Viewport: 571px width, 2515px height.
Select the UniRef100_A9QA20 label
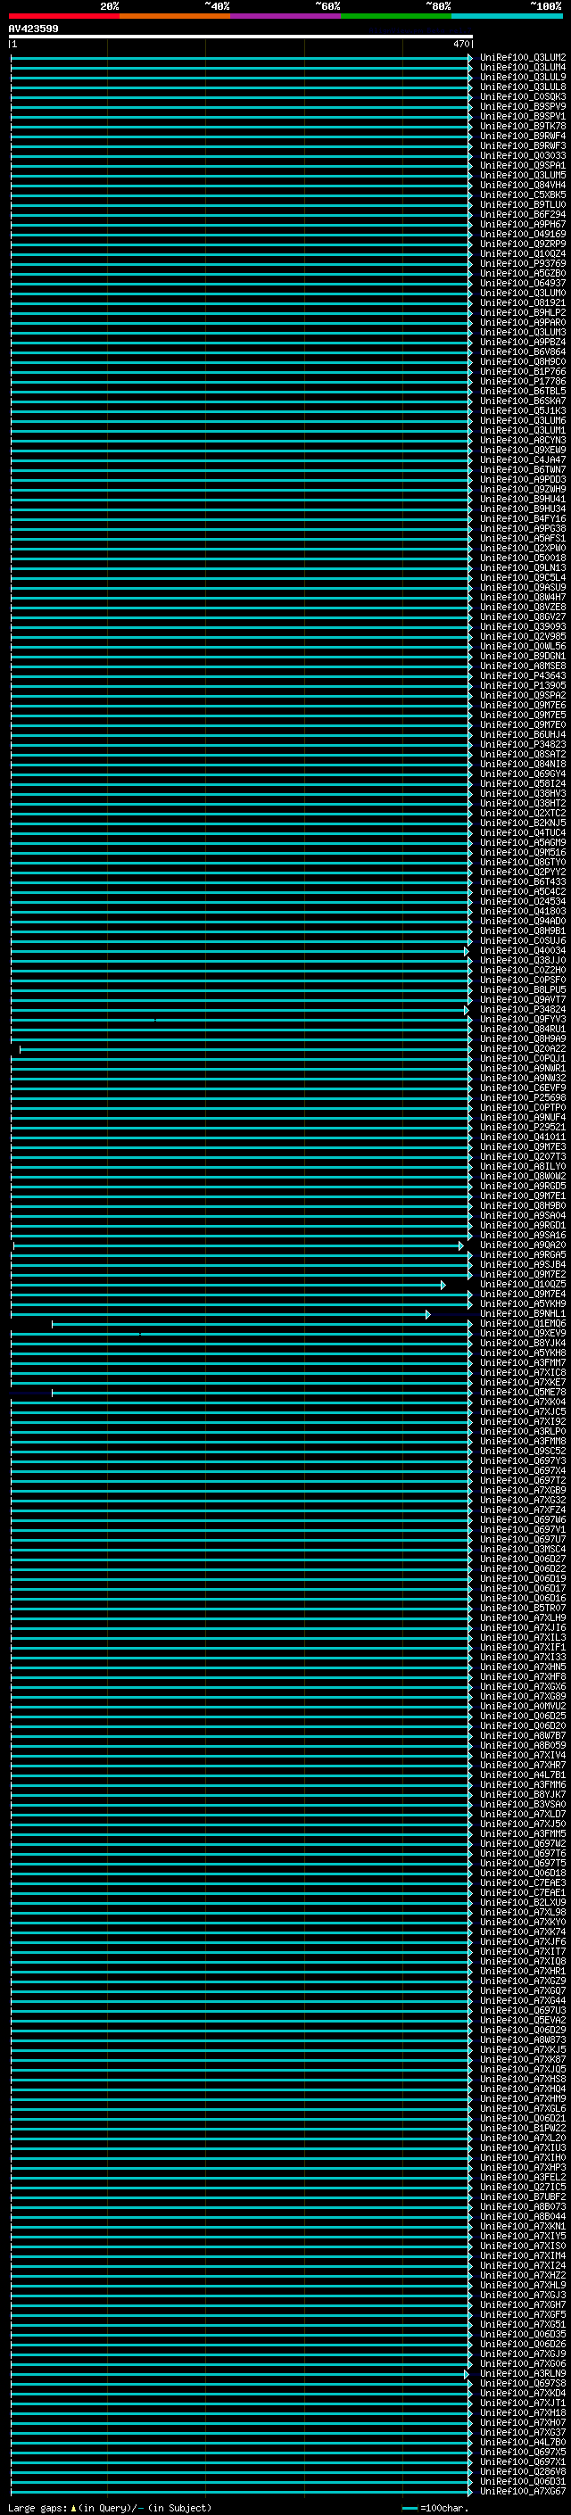click(523, 1245)
